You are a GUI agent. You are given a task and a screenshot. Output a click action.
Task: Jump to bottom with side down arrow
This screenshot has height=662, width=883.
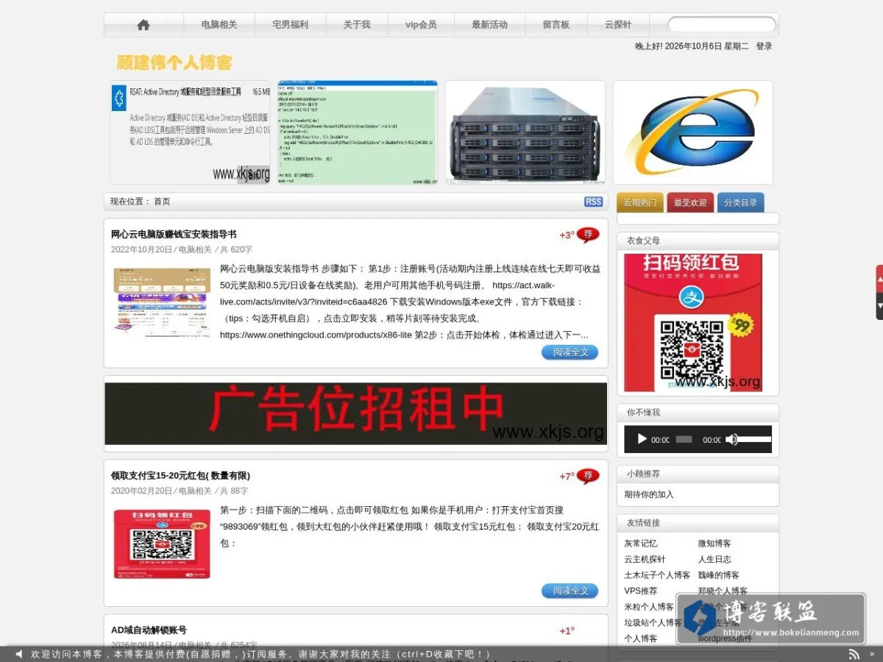pos(879,305)
